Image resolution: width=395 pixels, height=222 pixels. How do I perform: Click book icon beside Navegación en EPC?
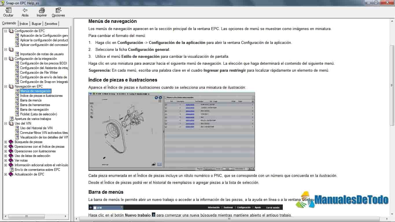pos(11,86)
